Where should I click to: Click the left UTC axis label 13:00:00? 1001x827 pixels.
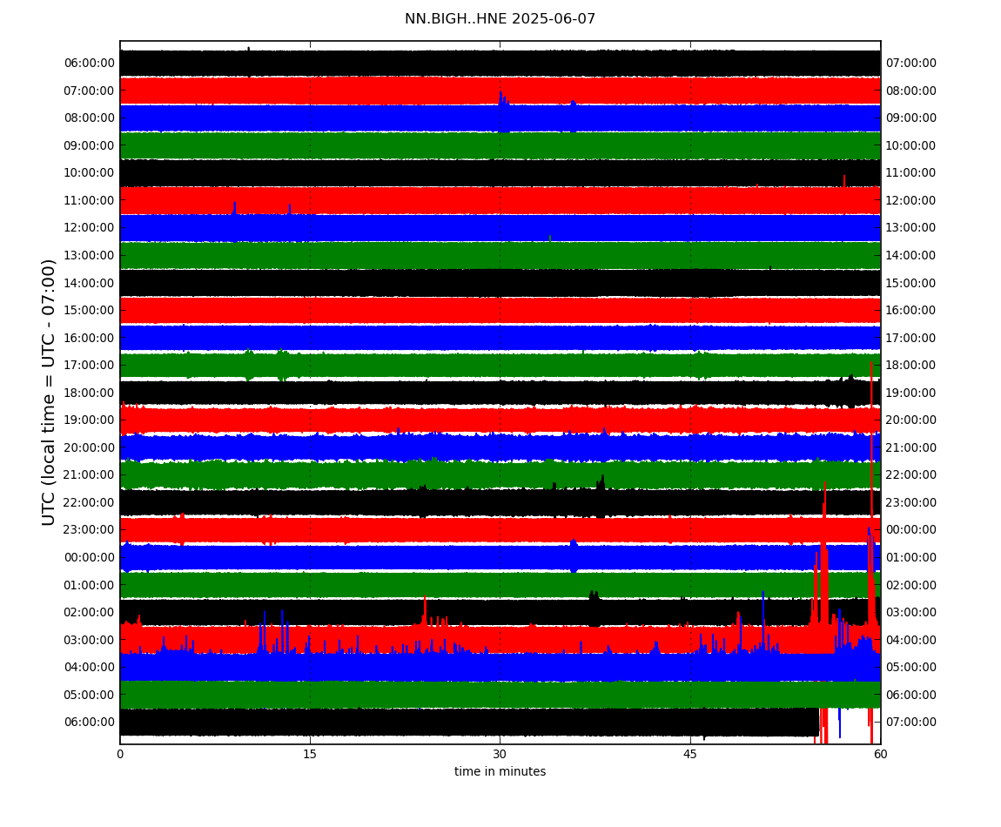click(x=90, y=255)
